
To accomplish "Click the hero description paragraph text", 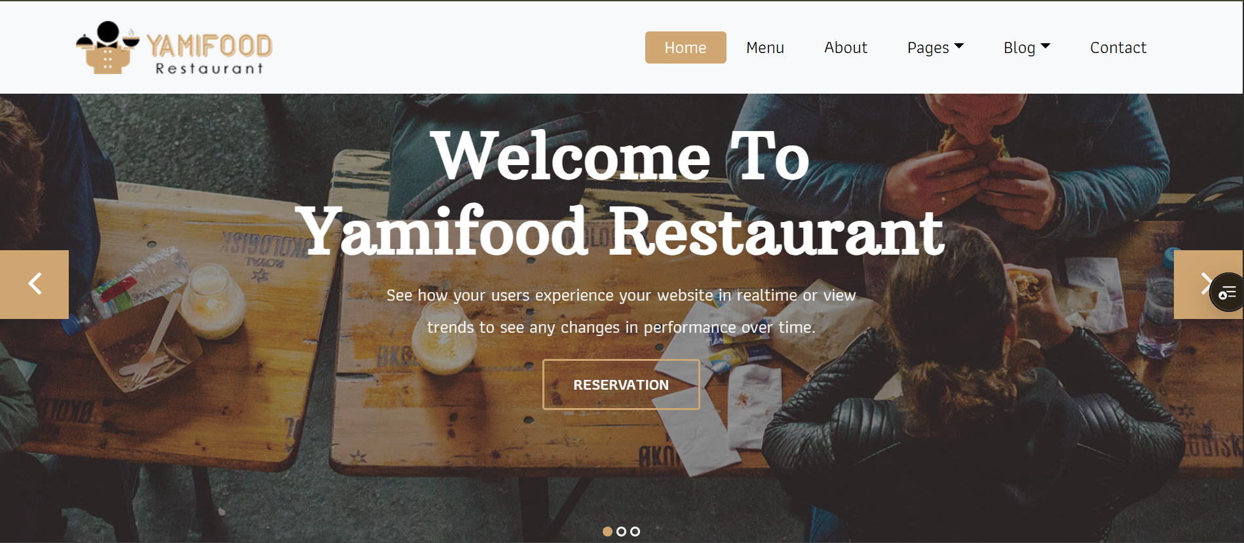I will pos(621,311).
